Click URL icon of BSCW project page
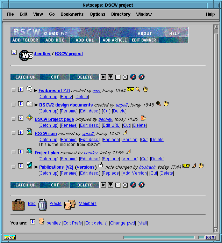 click(29, 118)
